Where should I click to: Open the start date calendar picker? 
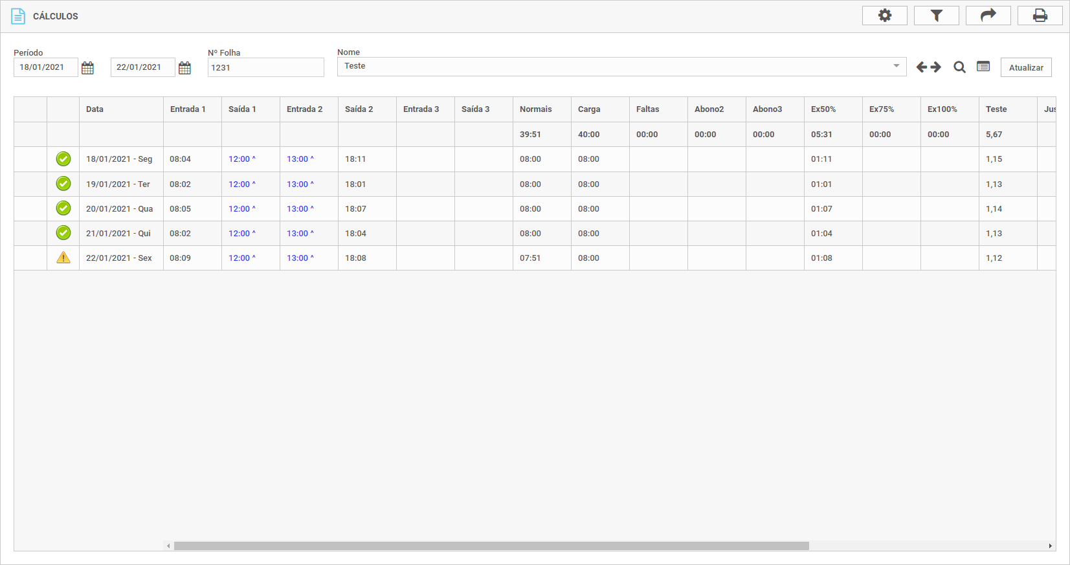[88, 68]
